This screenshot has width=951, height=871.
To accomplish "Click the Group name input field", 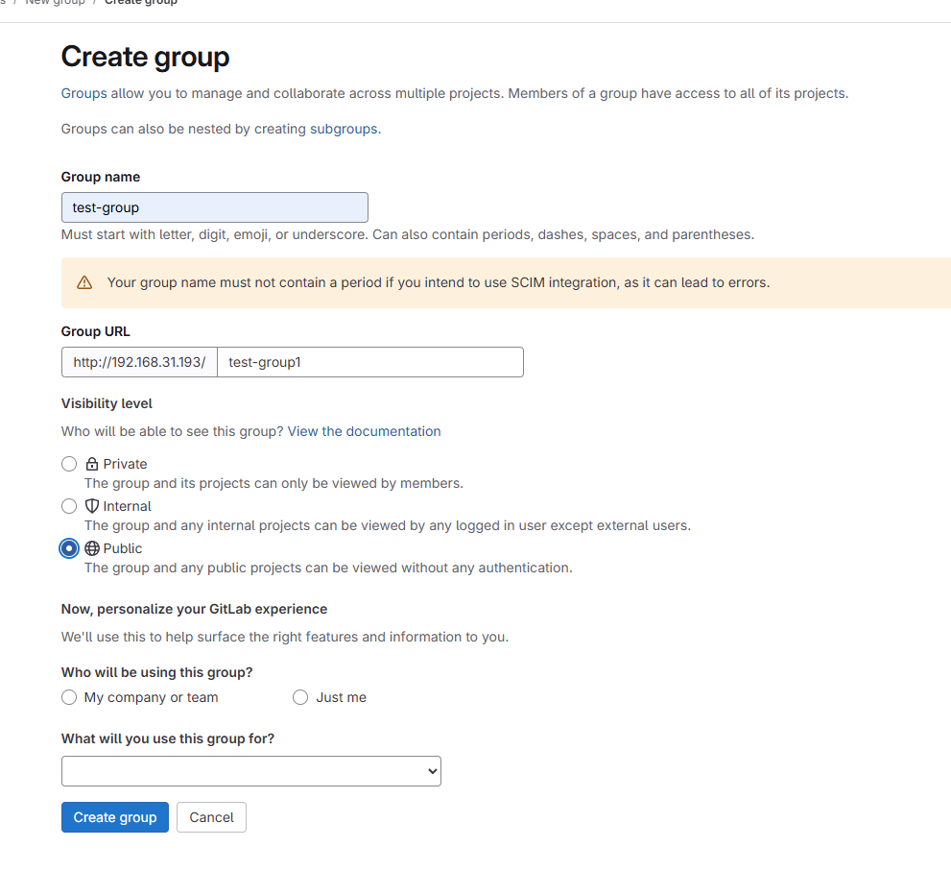I will 215,207.
